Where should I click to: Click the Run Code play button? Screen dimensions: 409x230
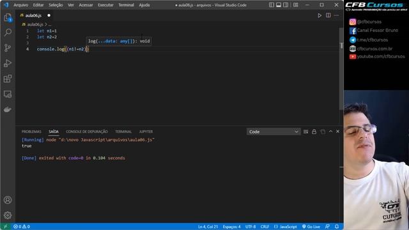(x=320, y=15)
